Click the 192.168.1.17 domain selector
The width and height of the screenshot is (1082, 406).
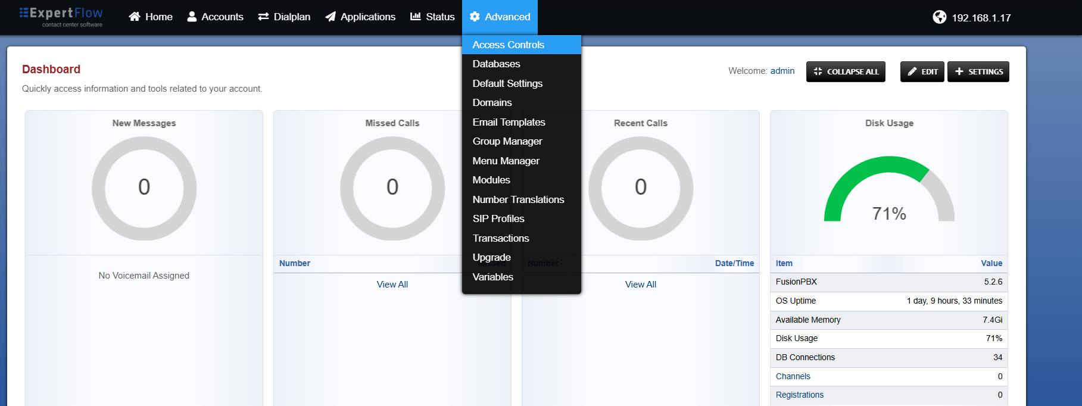pos(972,17)
